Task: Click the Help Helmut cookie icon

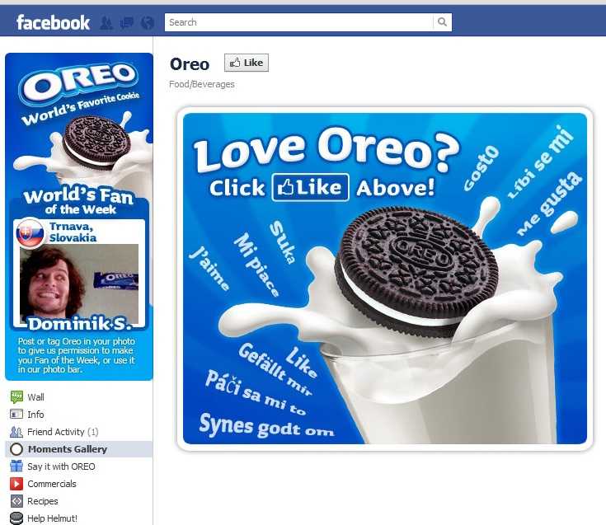Action: pos(16,518)
